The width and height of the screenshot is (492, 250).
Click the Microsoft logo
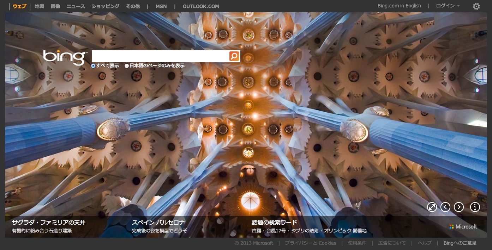pyautogui.click(x=463, y=227)
